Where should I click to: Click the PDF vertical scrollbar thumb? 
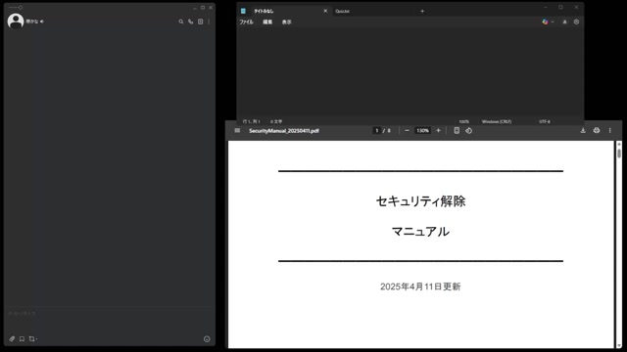[619, 153]
